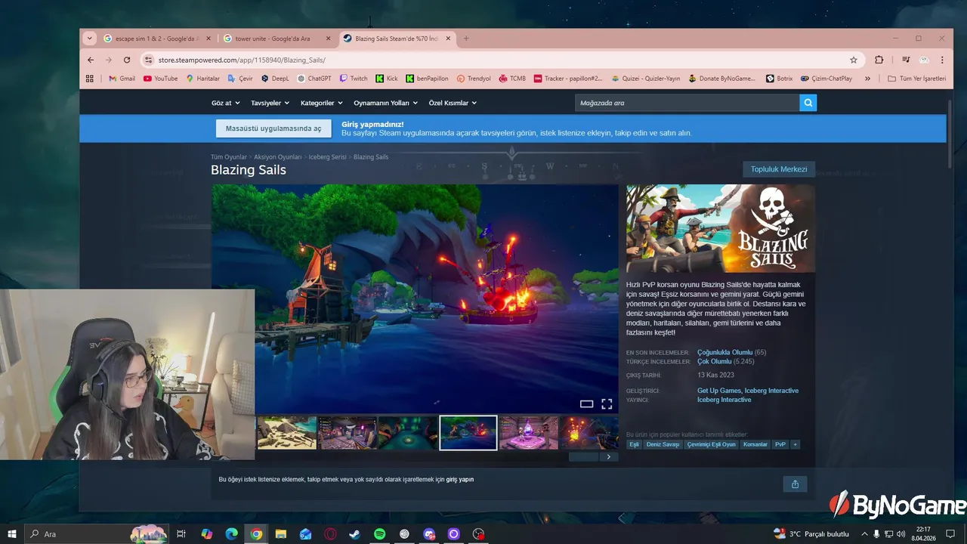Click the giriş yapın sign-in link

point(460,480)
